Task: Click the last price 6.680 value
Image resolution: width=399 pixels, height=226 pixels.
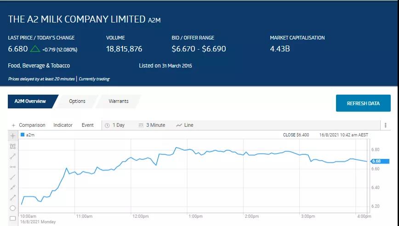Action: (18, 49)
